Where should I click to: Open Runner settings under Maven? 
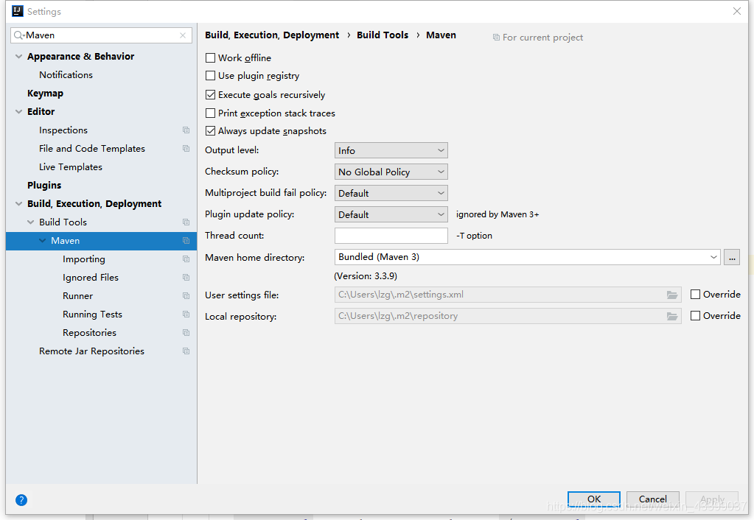pyautogui.click(x=78, y=296)
